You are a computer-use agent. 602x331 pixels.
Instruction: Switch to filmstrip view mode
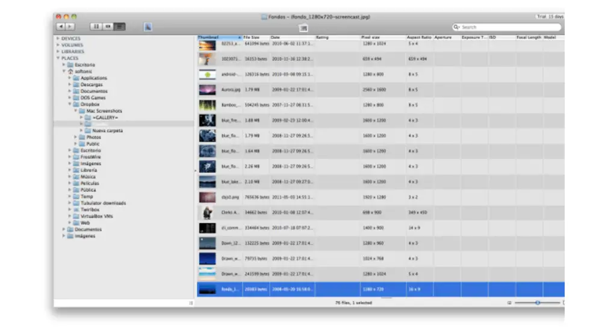[108, 26]
